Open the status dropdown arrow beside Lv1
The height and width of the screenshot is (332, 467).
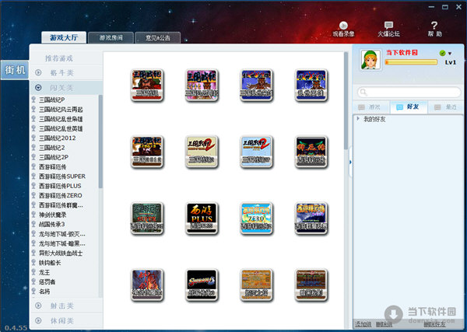(x=450, y=54)
